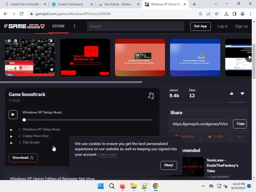Copy the share URL
This screenshot has height=192, width=256.
[x=240, y=124]
